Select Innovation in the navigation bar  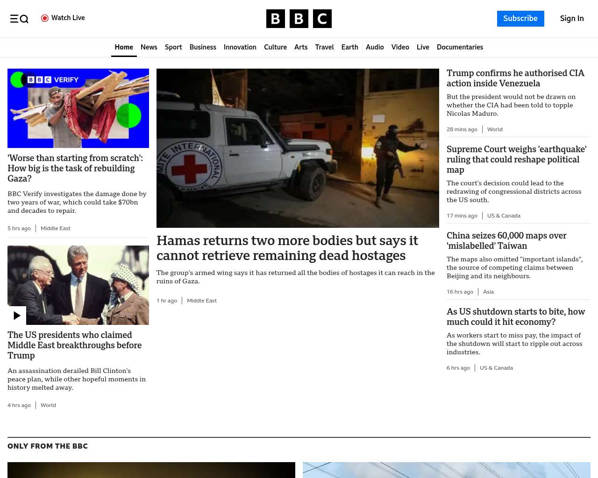[240, 47]
